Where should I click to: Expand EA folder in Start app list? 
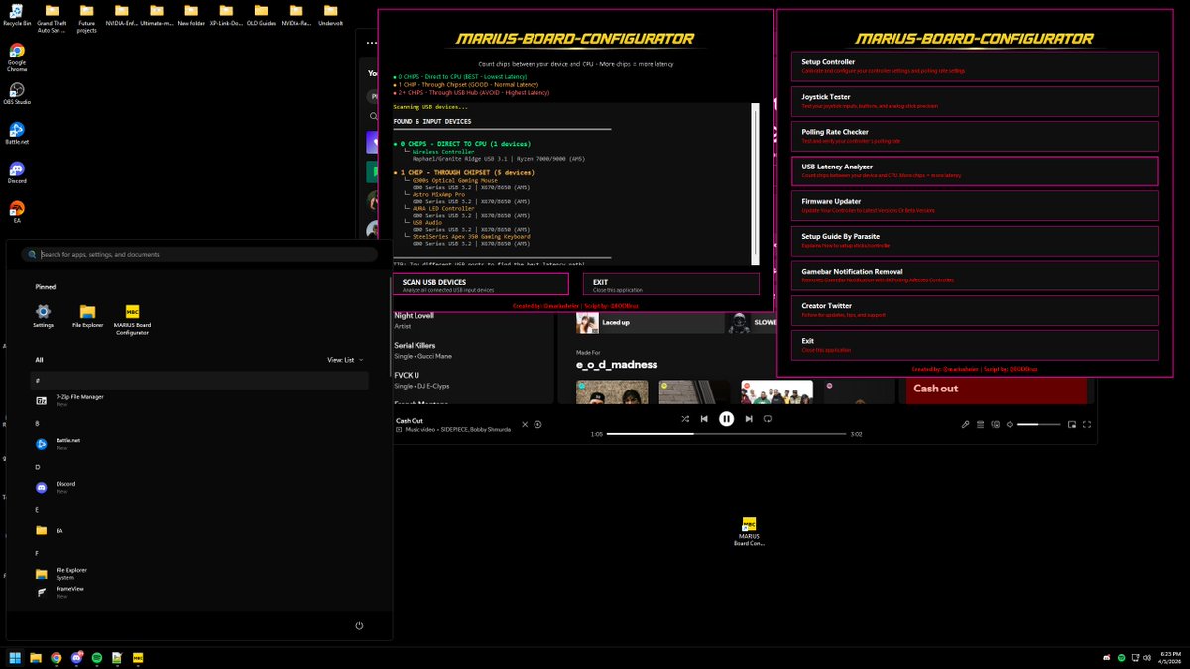[198, 530]
